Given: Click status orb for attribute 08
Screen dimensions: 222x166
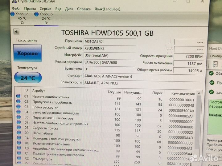Looking at the screenshot, I should pos(19,127).
